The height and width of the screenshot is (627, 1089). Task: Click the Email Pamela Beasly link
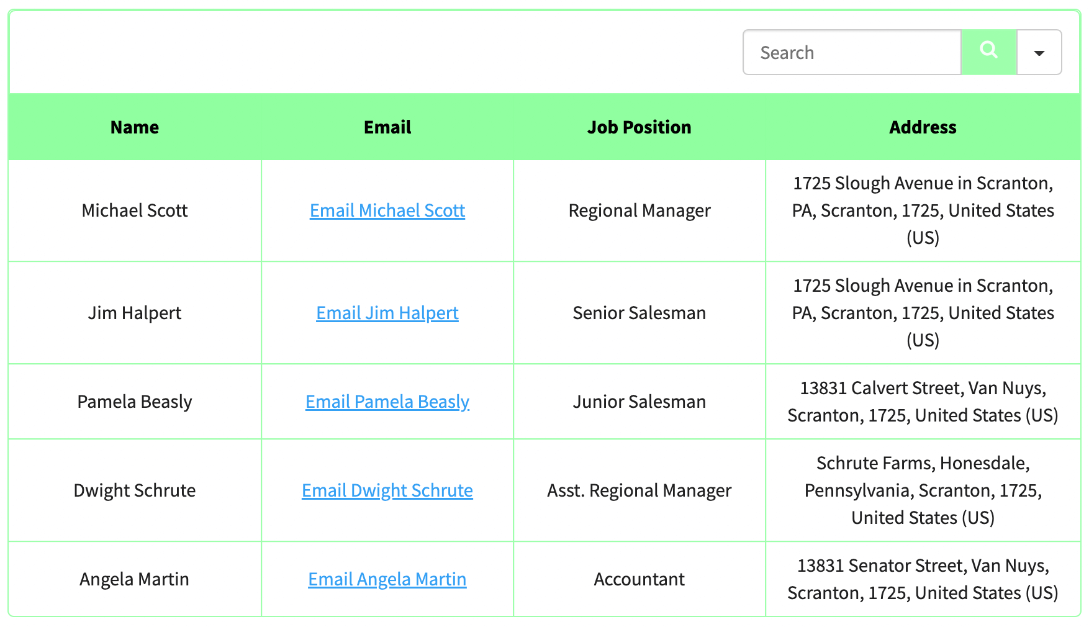pos(387,402)
